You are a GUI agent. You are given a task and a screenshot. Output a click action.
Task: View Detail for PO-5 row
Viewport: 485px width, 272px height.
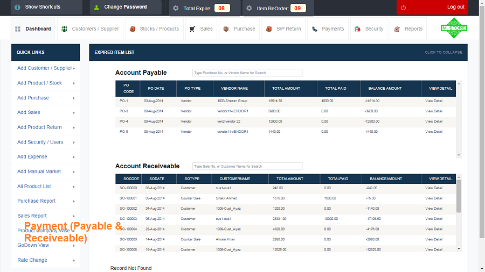[434, 131]
